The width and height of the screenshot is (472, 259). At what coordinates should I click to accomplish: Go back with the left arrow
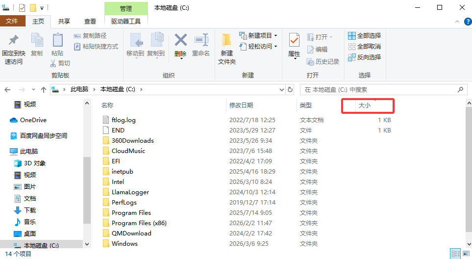click(7, 90)
